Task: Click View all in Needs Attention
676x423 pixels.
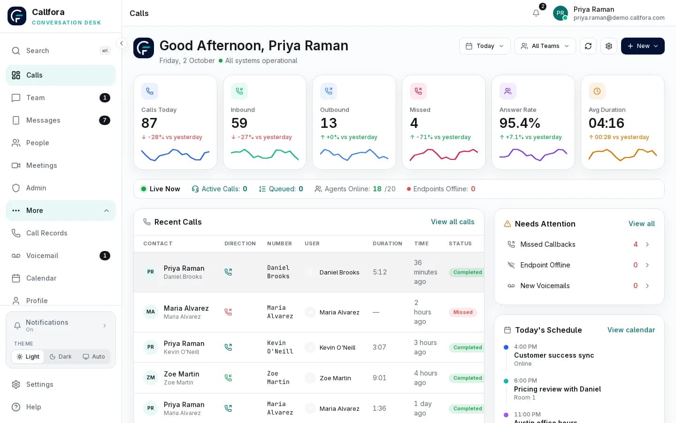Action: coord(642,224)
